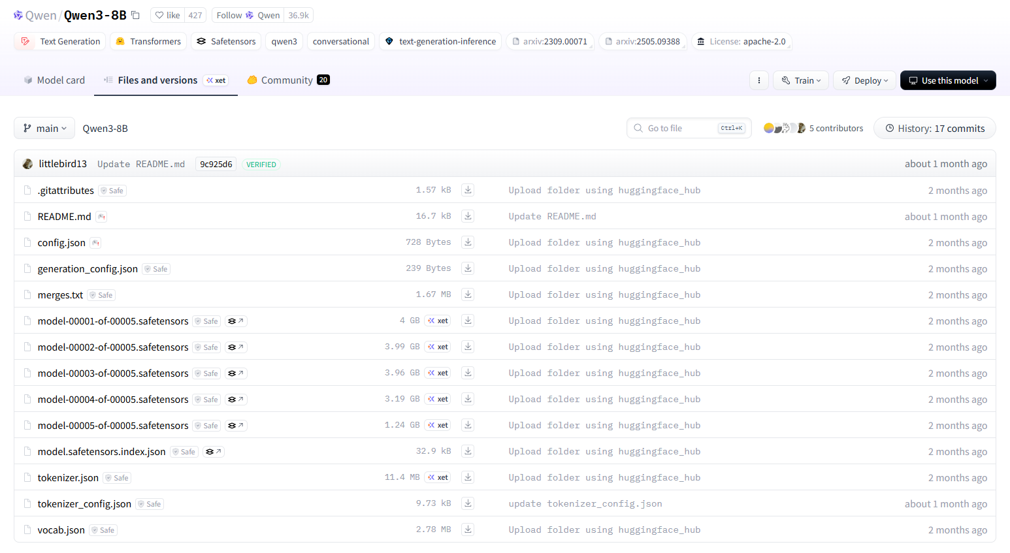The height and width of the screenshot is (553, 1010).
Task: Open the Community tab
Action: [x=288, y=80]
